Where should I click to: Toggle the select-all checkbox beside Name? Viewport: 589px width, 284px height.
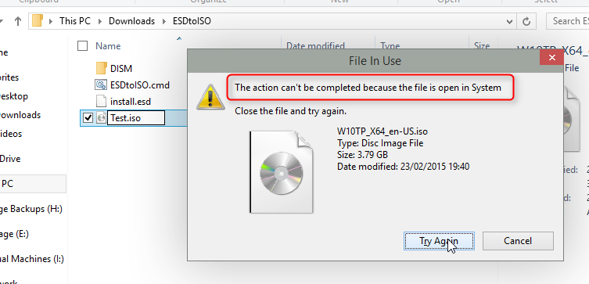(82, 46)
